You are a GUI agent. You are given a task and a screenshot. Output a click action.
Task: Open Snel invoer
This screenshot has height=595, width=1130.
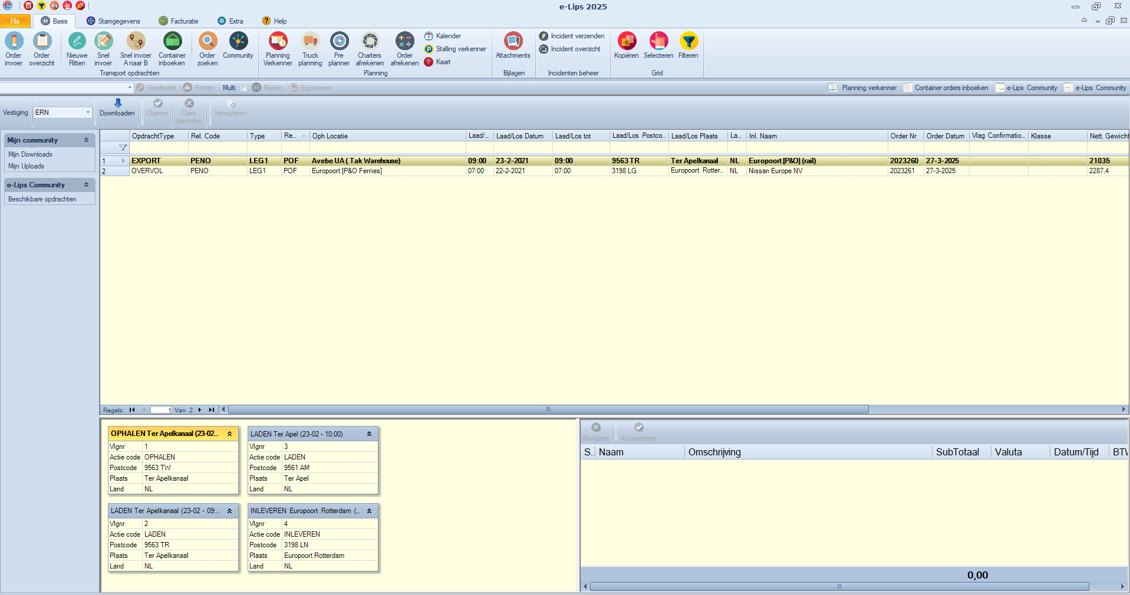pyautogui.click(x=103, y=49)
